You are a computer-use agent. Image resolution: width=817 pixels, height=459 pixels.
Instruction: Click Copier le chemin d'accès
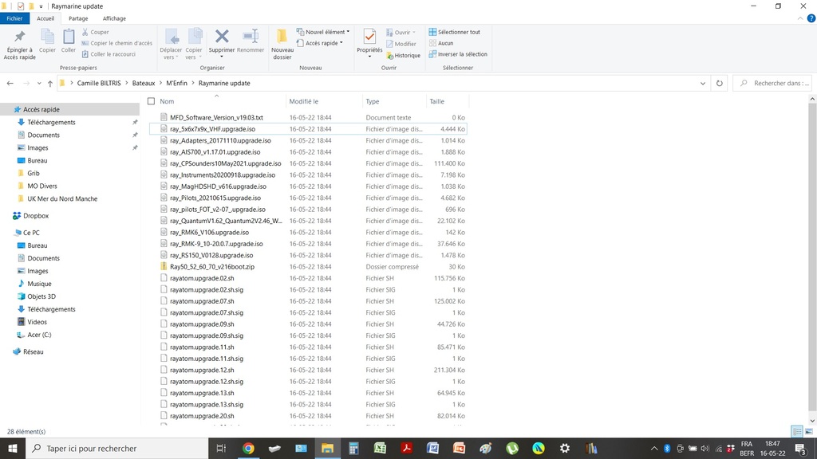tap(116, 43)
